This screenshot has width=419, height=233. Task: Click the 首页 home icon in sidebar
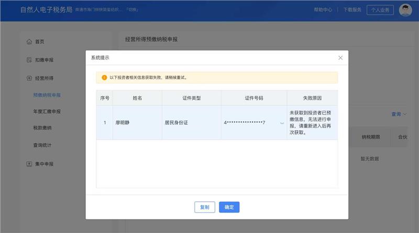(x=29, y=42)
